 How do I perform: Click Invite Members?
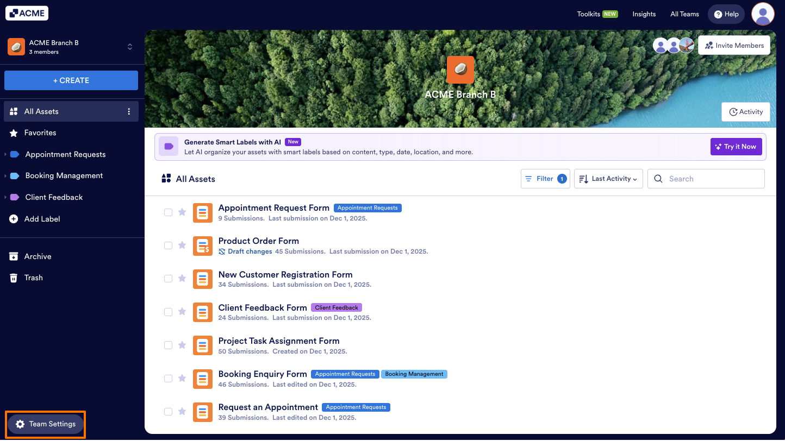pyautogui.click(x=734, y=46)
